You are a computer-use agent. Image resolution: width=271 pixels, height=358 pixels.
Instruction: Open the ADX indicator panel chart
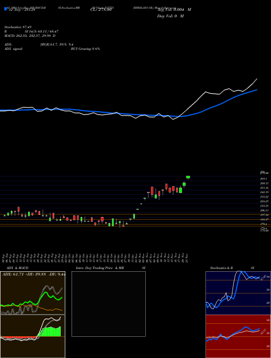(x=33, y=293)
